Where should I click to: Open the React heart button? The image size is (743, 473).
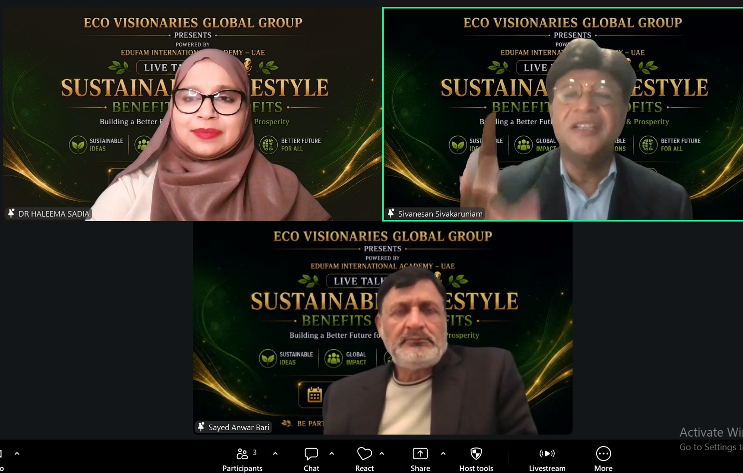point(365,459)
